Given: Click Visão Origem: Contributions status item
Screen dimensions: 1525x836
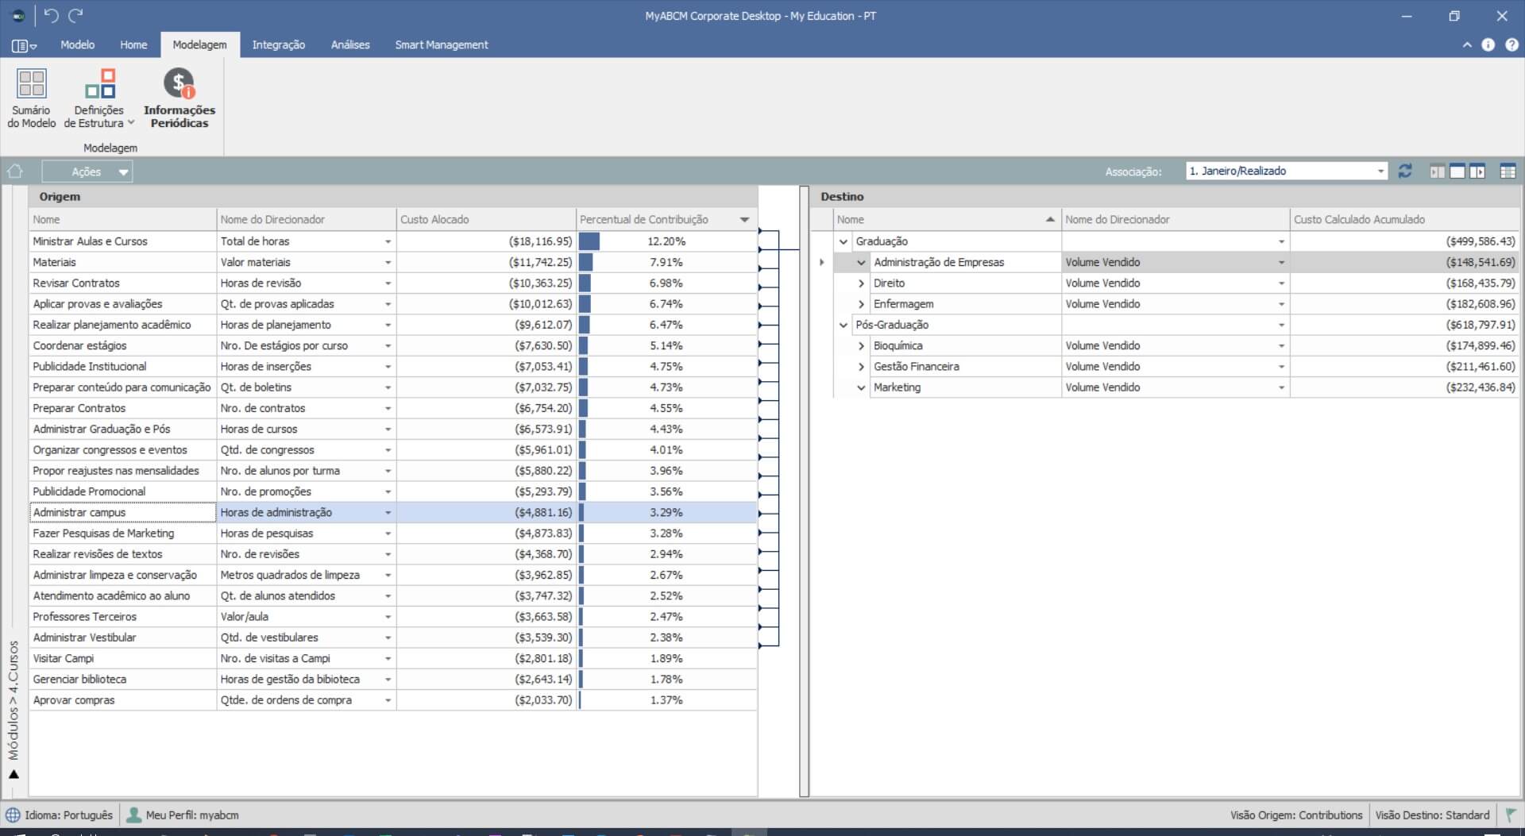Looking at the screenshot, I should pos(1296,815).
